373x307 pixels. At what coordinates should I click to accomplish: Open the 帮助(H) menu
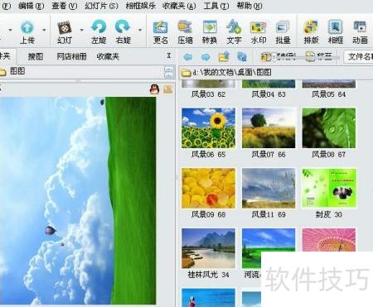(249, 6)
